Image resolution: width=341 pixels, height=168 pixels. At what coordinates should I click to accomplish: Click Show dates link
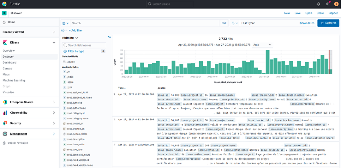pyautogui.click(x=307, y=23)
